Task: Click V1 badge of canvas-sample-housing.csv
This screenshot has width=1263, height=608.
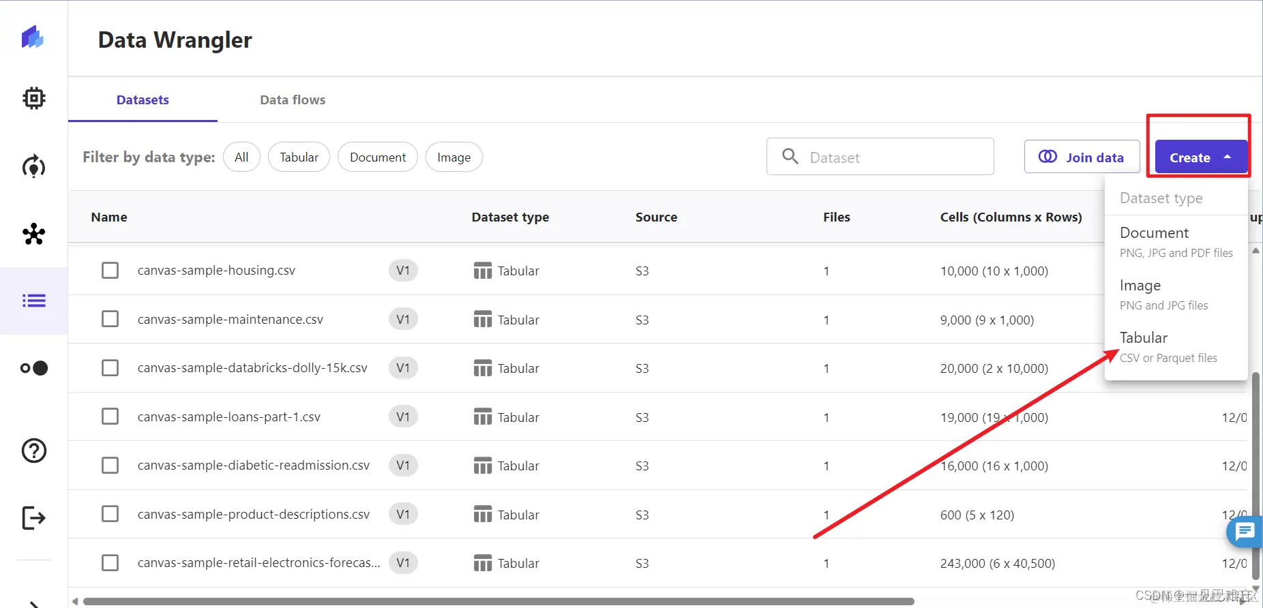Action: pos(403,271)
